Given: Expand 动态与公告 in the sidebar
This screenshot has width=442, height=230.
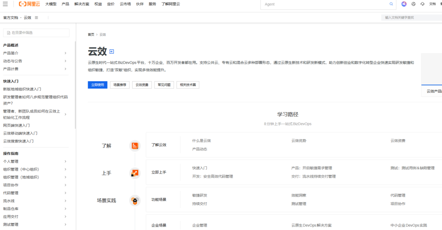Looking at the screenshot, I should 66,61.
